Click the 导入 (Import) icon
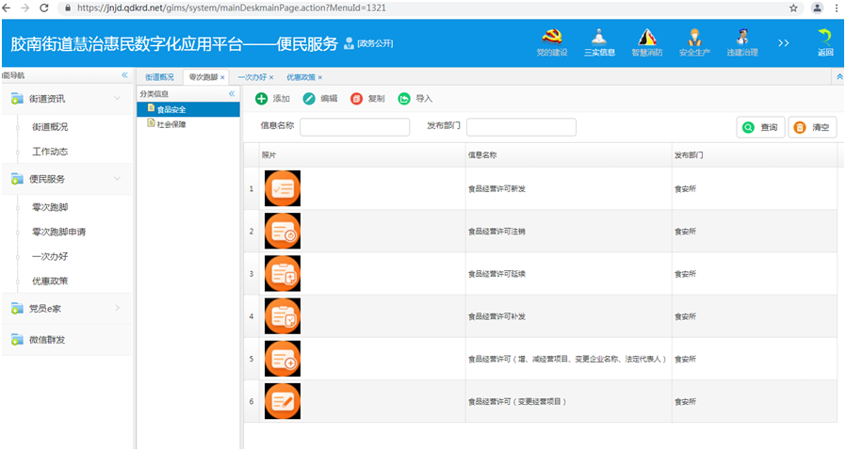This screenshot has height=451, width=846. (404, 99)
